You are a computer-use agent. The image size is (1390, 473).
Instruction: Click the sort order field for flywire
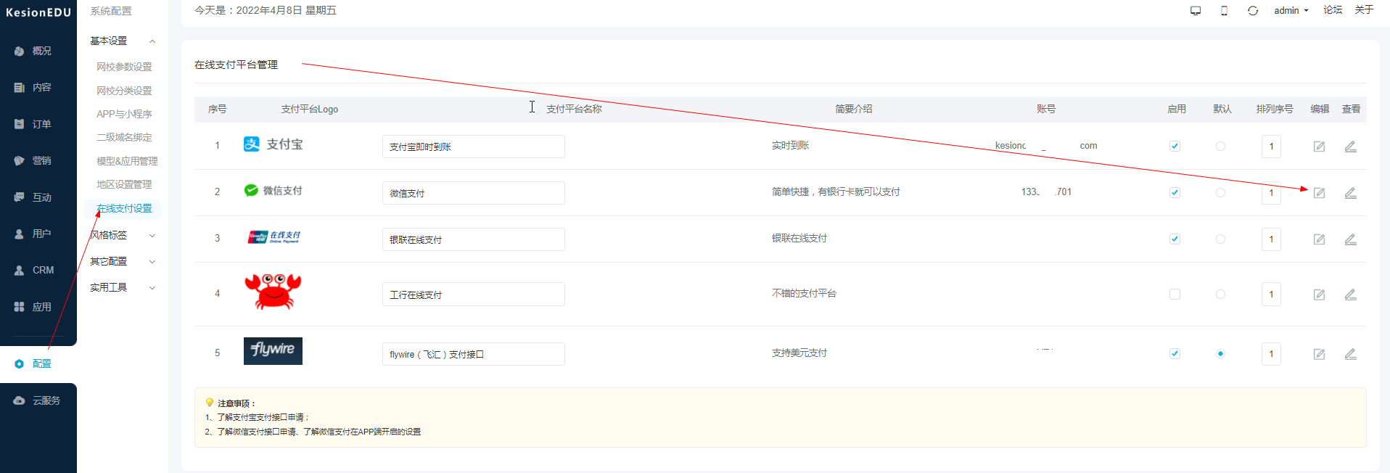pos(1271,354)
